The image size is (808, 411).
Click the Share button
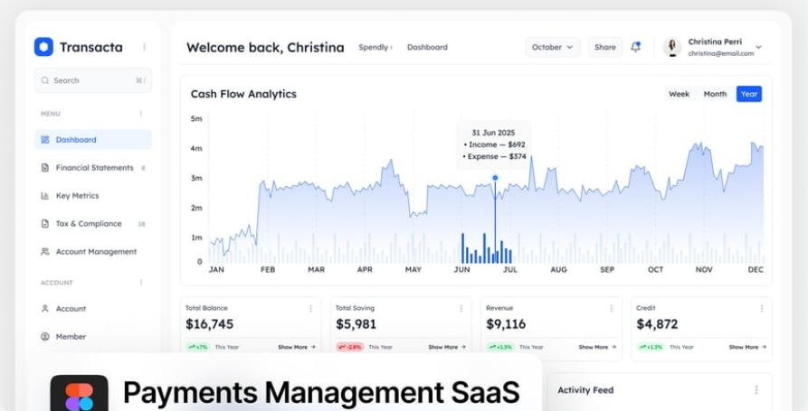[605, 47]
